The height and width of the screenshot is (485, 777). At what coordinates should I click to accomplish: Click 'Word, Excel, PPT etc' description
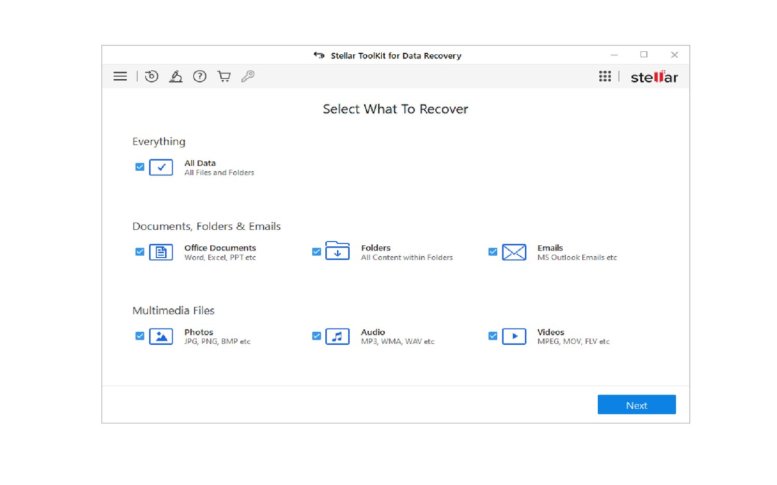click(220, 258)
